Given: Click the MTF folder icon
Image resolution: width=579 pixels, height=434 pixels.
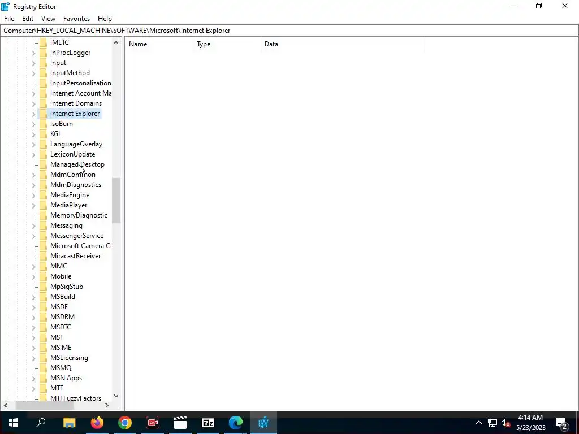Looking at the screenshot, I should point(43,388).
